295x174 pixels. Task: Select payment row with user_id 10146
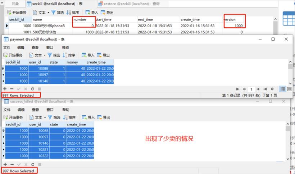pos(59,81)
